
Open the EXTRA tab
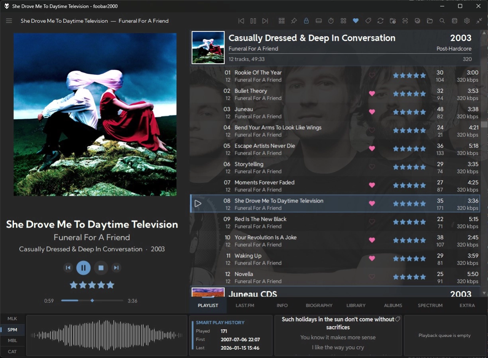tap(467, 305)
